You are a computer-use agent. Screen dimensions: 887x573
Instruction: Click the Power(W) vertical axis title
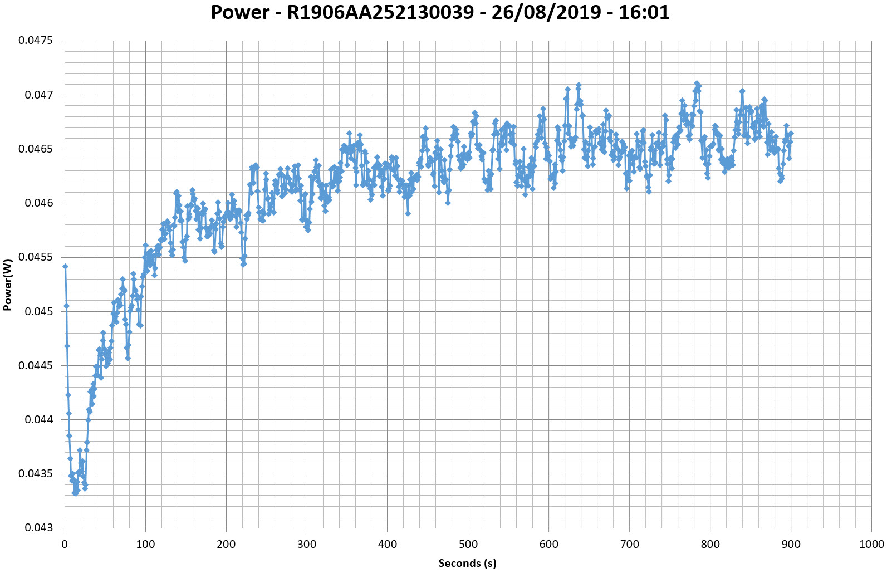click(8, 285)
